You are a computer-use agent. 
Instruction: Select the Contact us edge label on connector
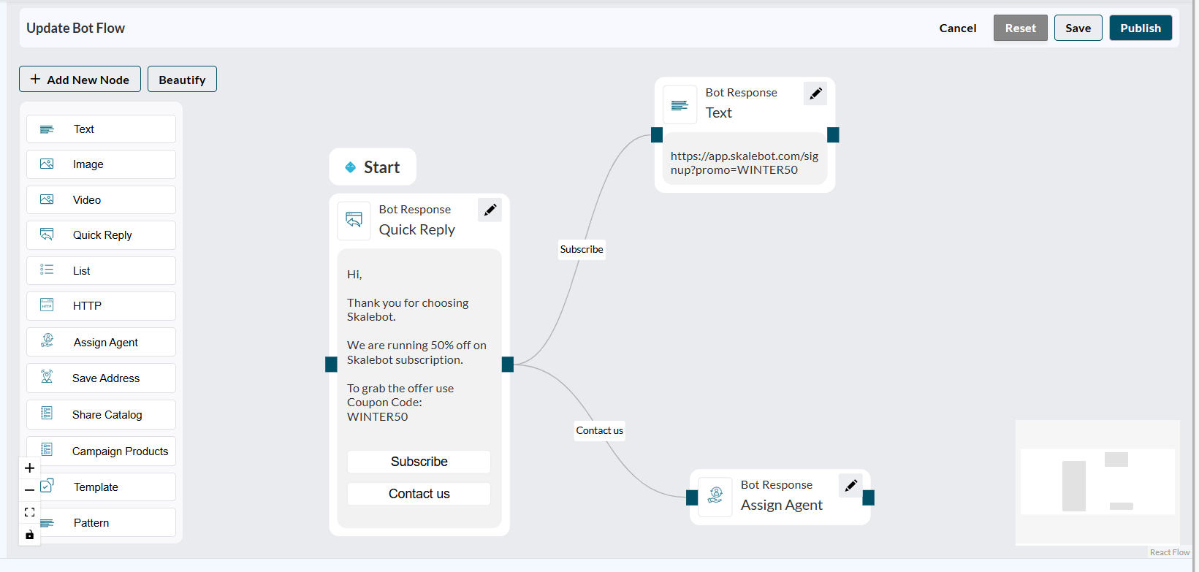tap(600, 430)
